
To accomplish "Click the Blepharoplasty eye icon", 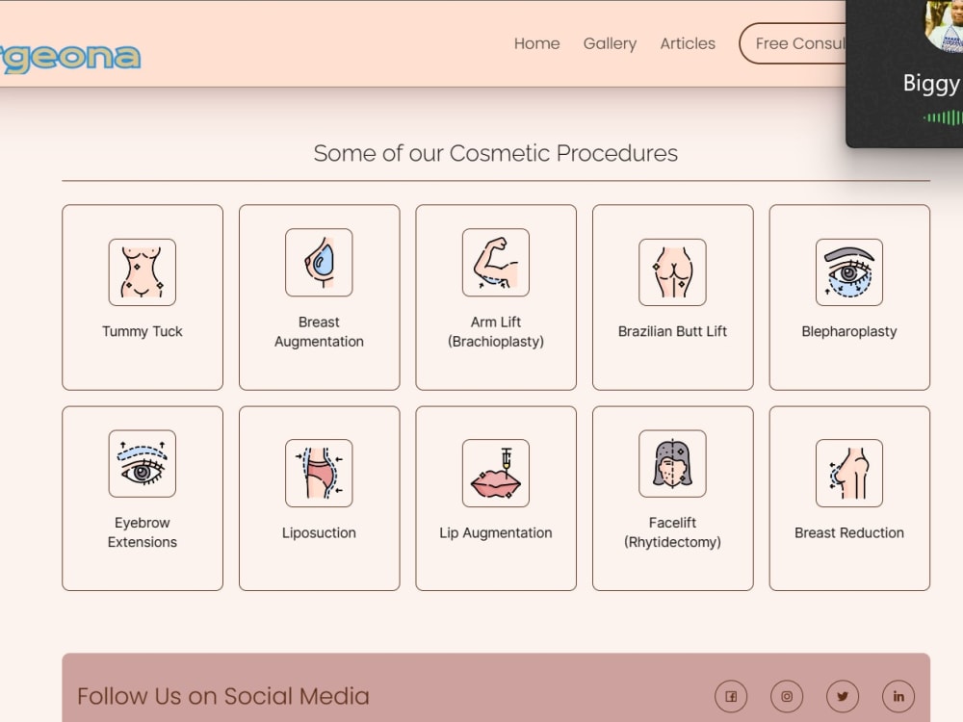I will pyautogui.click(x=849, y=272).
